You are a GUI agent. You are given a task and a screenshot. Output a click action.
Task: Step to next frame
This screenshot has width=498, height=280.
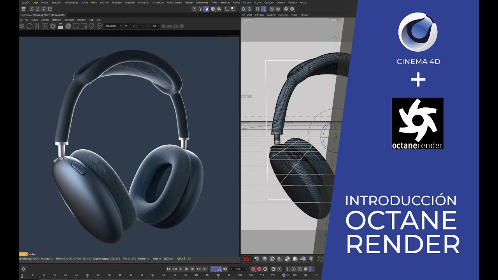[193, 269]
